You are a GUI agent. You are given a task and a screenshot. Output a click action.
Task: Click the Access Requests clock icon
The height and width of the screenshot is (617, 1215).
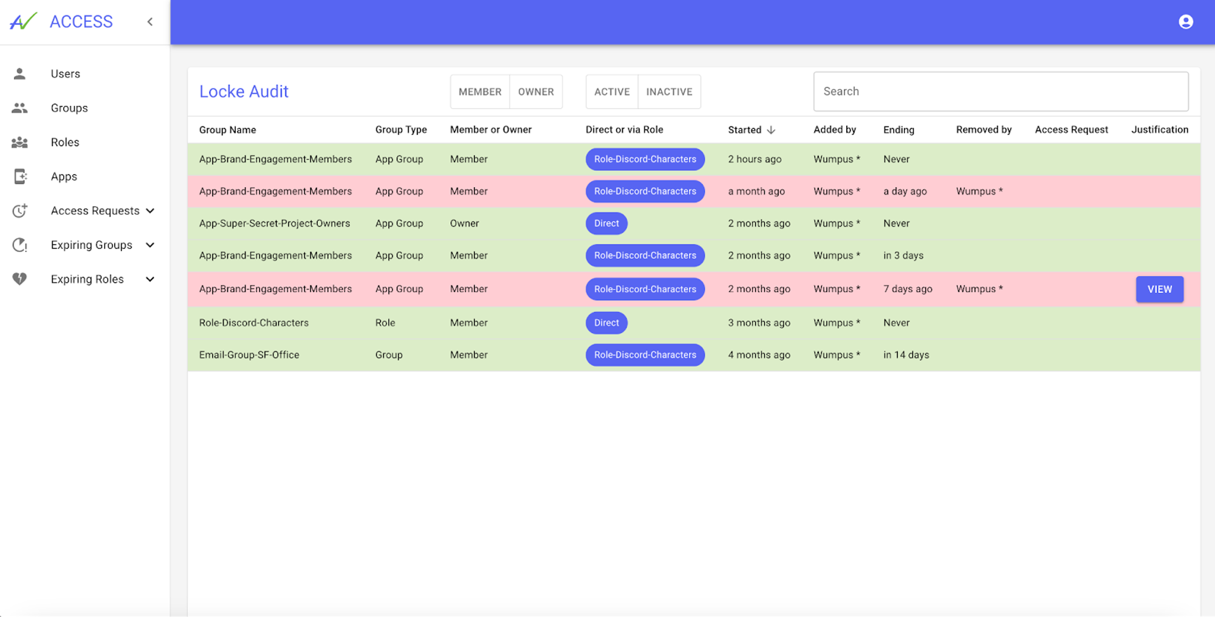click(20, 211)
